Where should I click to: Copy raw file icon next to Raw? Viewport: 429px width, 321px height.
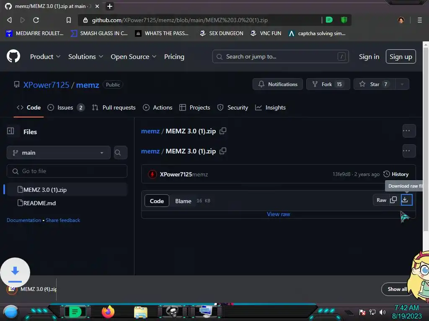pyautogui.click(x=393, y=200)
